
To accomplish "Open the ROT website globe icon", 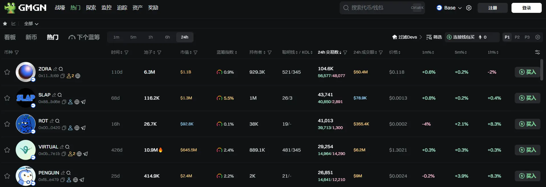I will click(x=77, y=128).
